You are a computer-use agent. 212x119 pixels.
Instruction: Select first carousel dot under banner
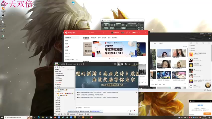click(110, 59)
